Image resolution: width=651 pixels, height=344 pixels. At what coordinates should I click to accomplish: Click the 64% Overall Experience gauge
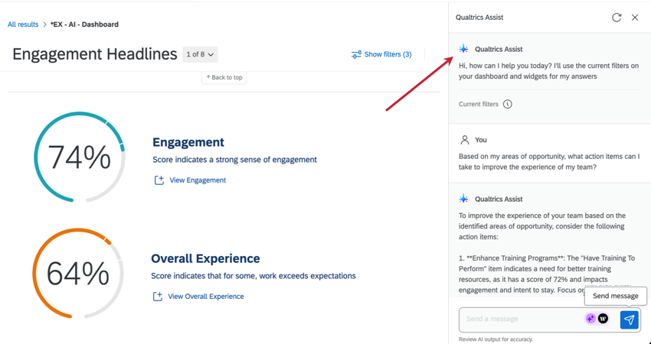click(x=78, y=273)
